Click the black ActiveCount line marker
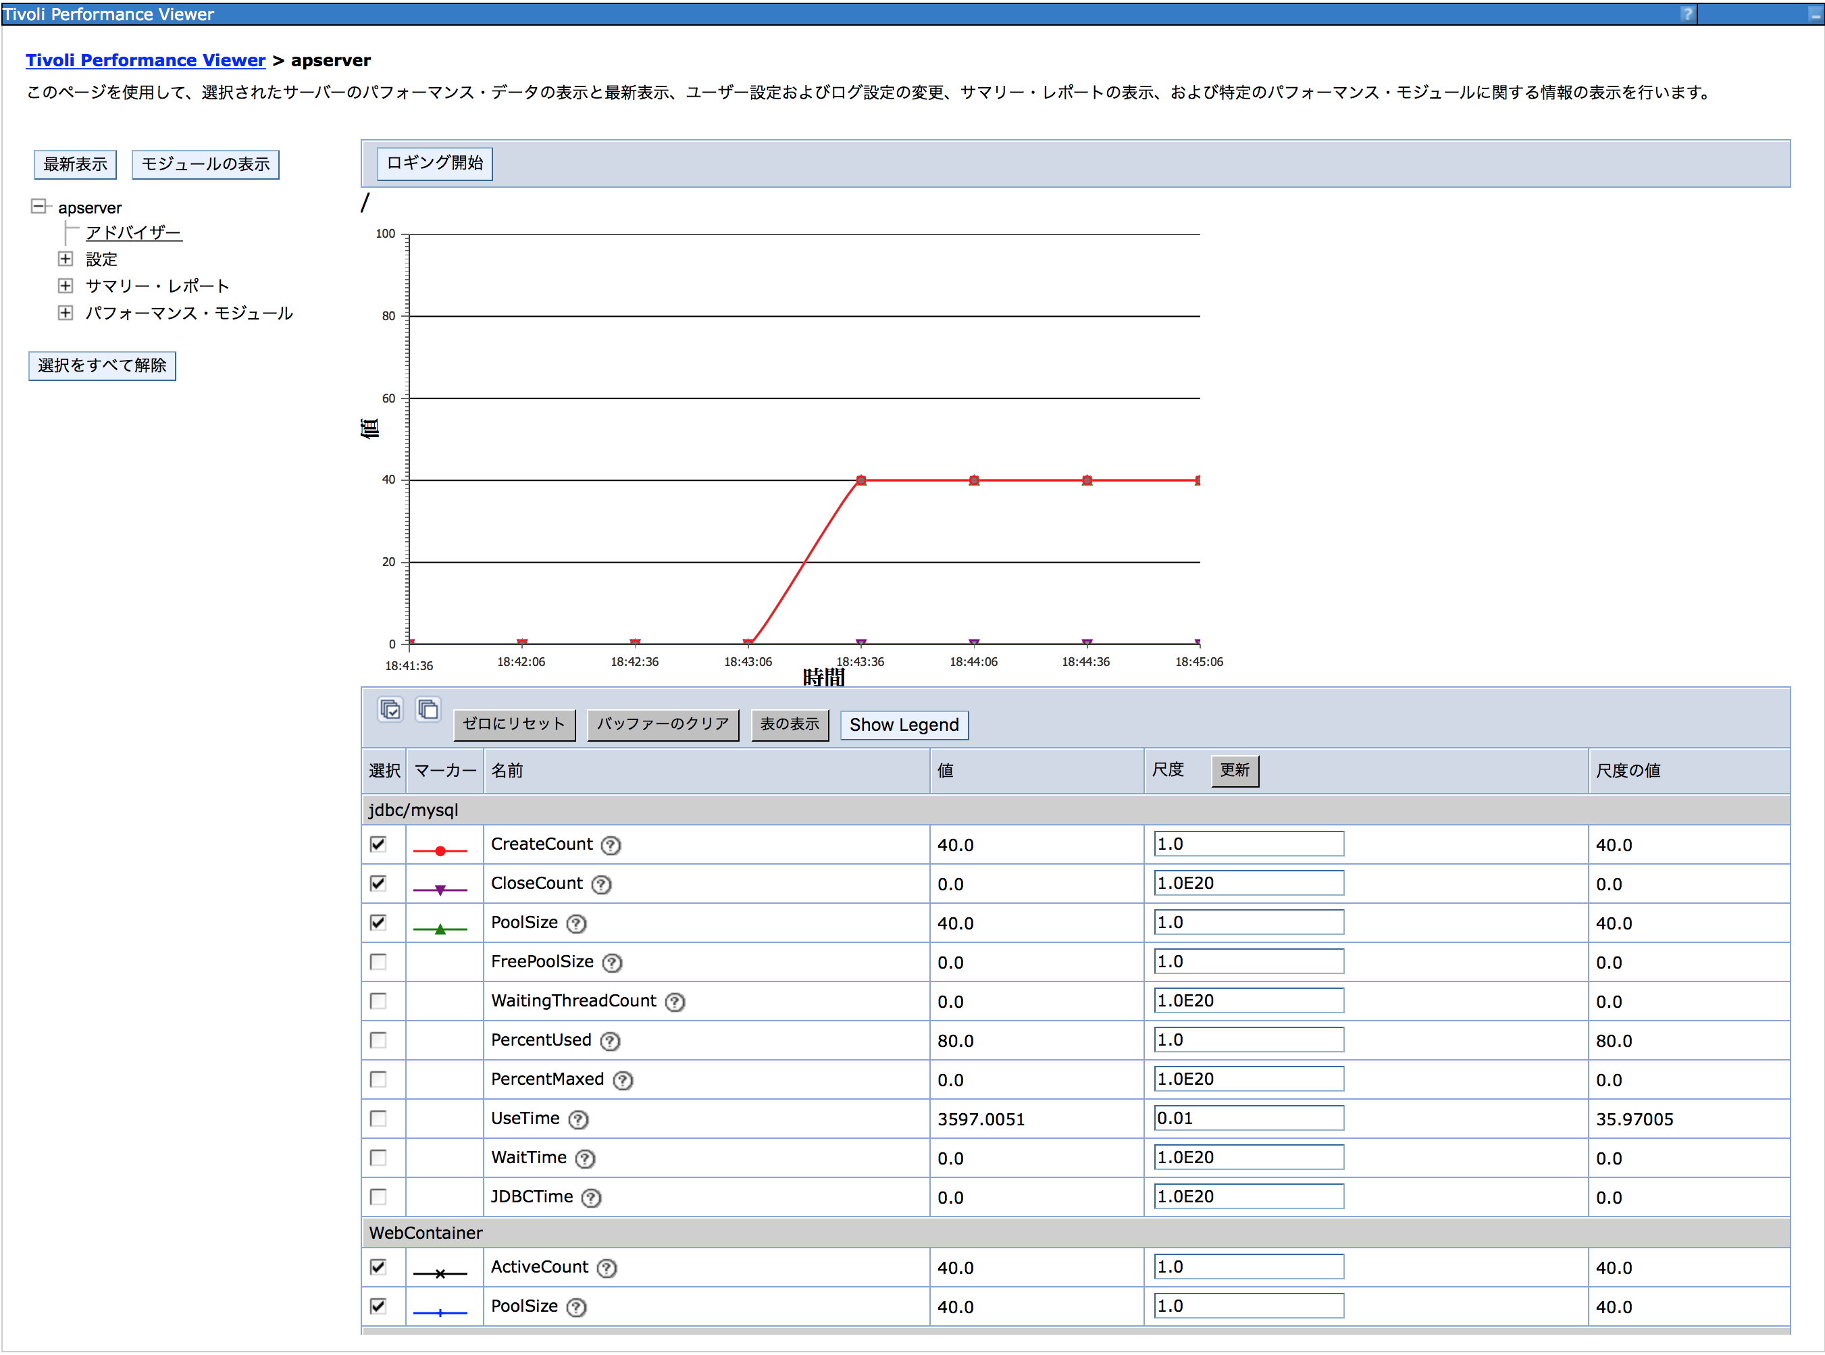 pos(440,1274)
